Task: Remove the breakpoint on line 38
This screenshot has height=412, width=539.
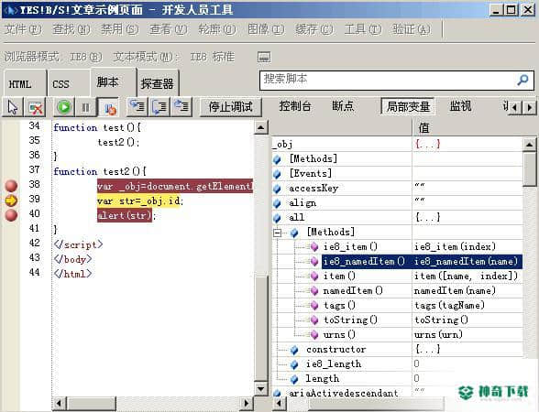Action: point(11,186)
